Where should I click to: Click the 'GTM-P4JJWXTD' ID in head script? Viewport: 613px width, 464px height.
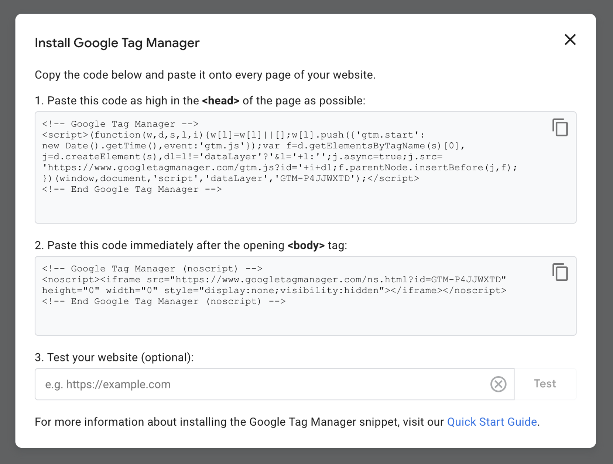click(315, 179)
